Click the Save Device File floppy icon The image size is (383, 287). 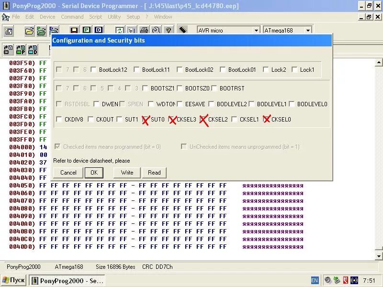(x=74, y=30)
